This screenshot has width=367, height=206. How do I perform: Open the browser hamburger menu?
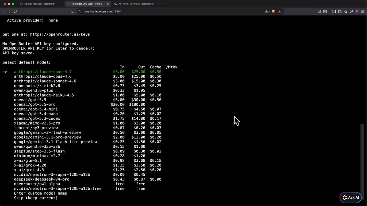point(363,11)
